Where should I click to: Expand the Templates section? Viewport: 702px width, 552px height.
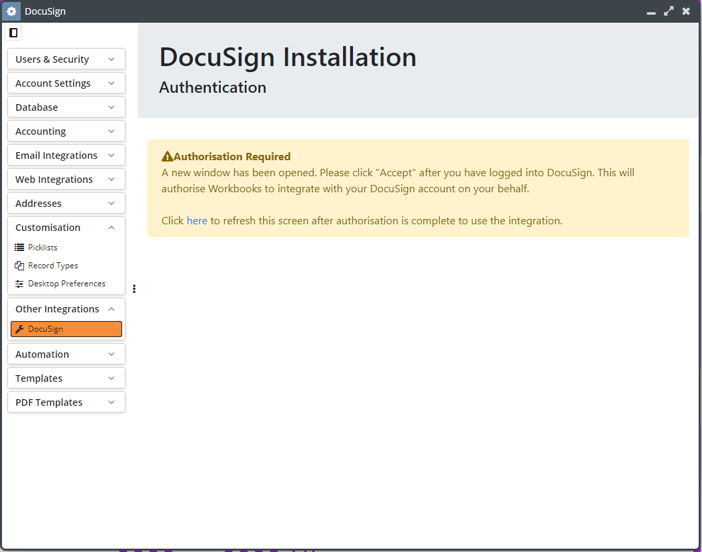pos(66,378)
